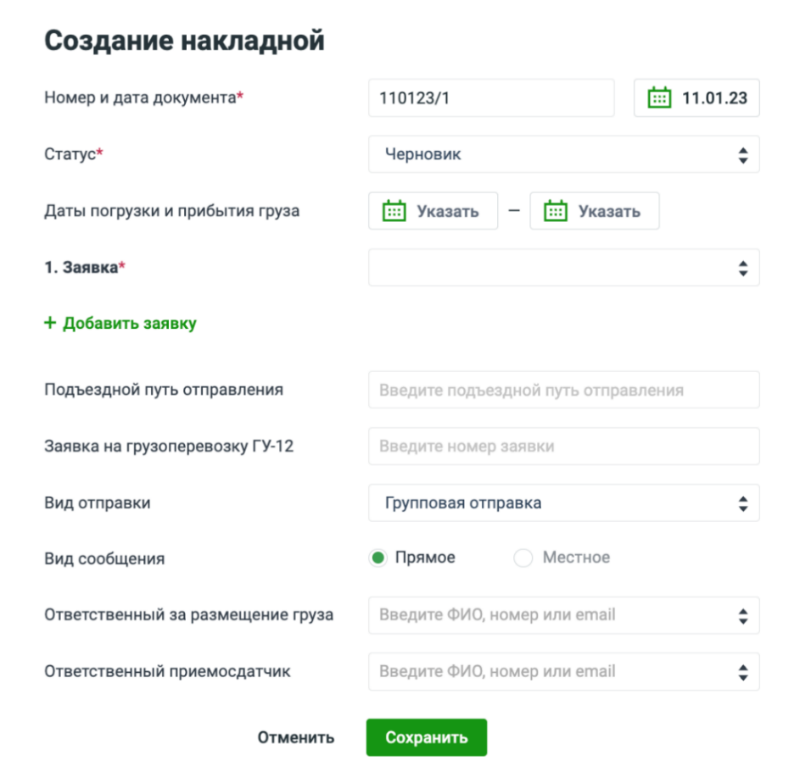Click the Заявка на грузоперевозку ГУ-12 input

[x=563, y=446]
